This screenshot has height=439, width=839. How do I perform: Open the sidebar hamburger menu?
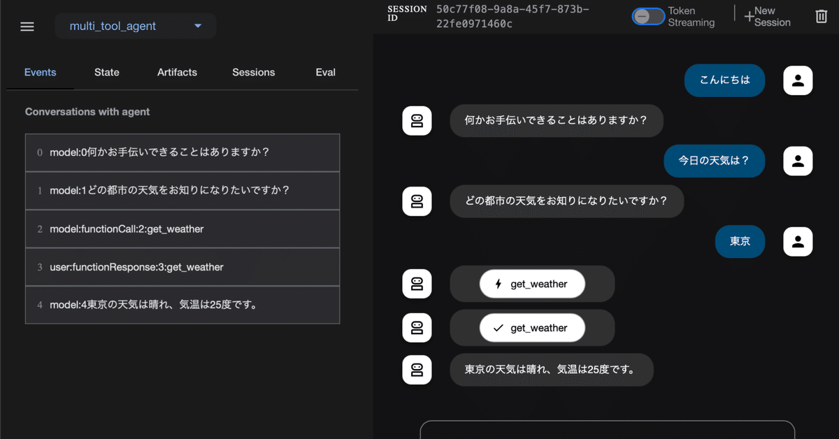27,27
